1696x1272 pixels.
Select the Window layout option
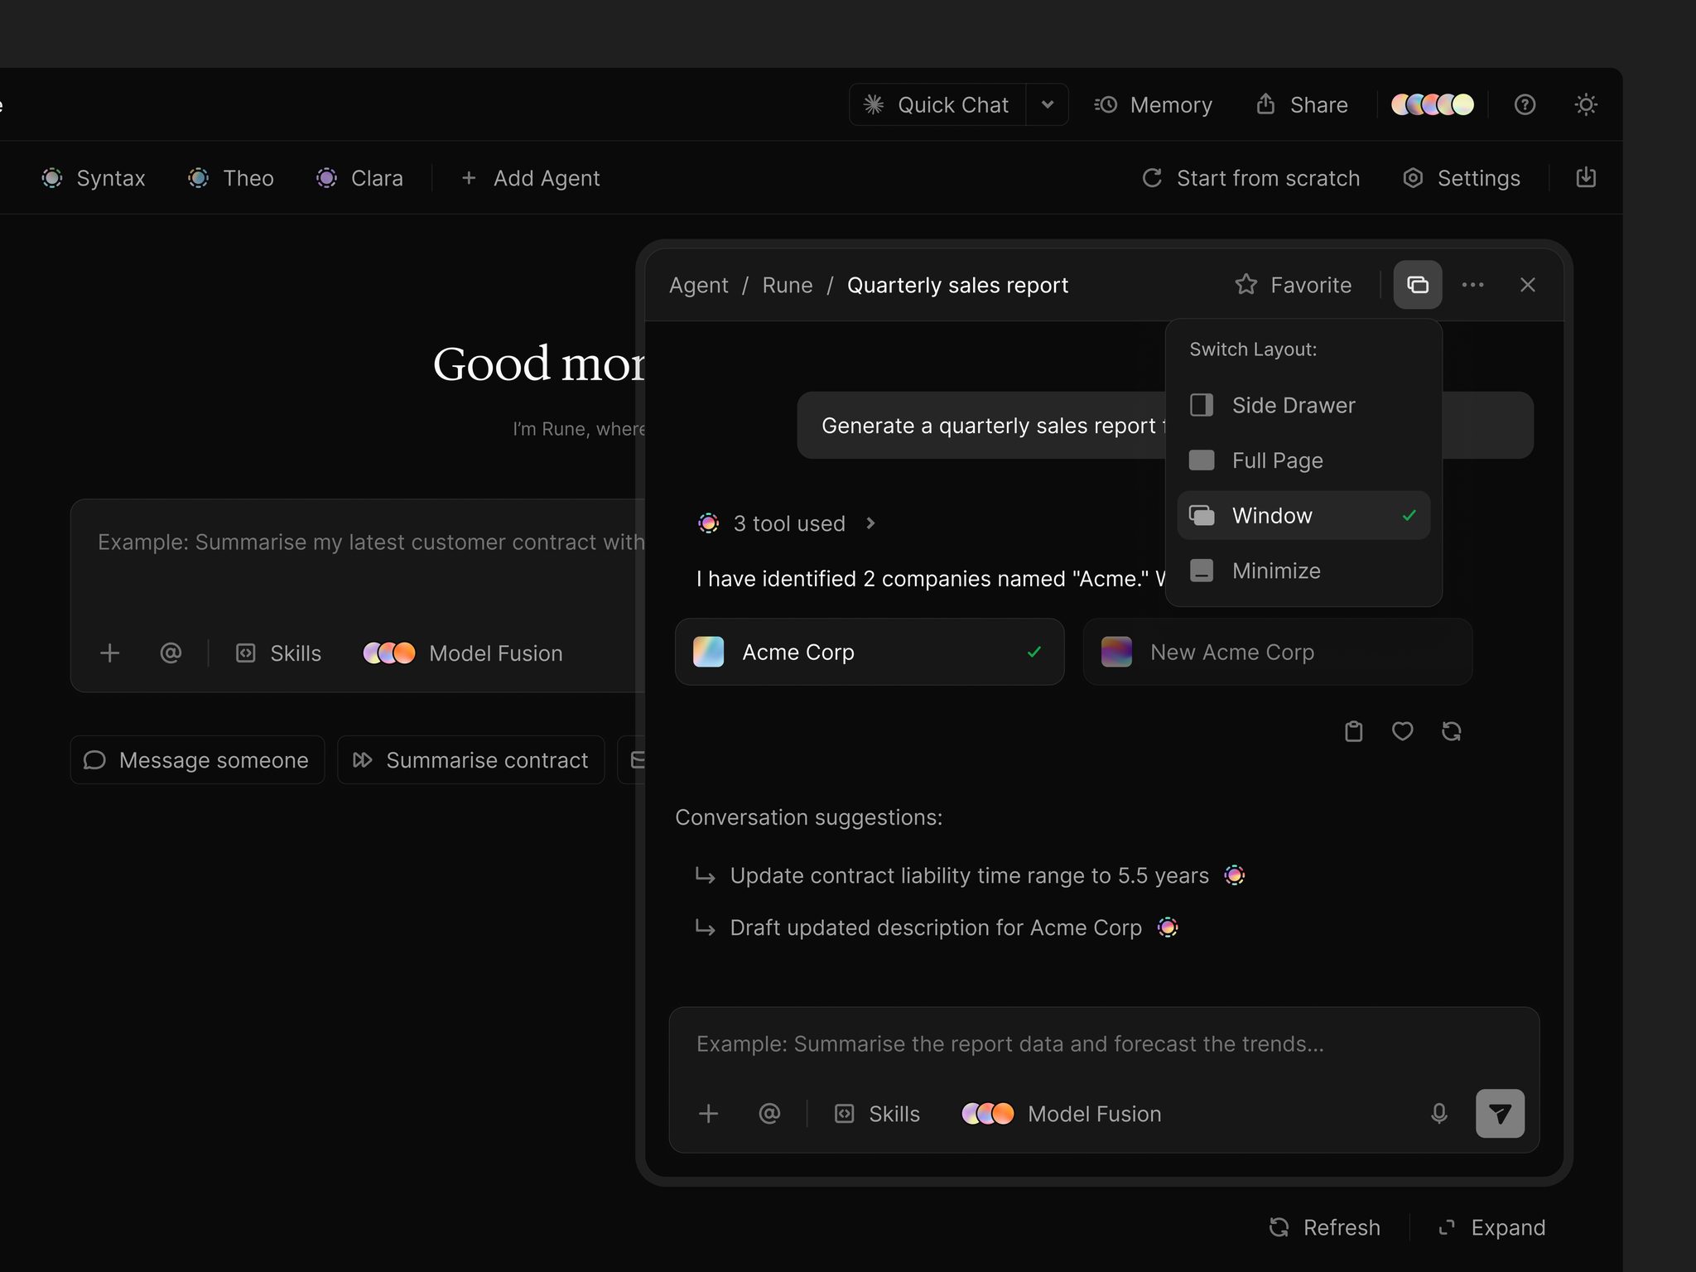[1303, 515]
